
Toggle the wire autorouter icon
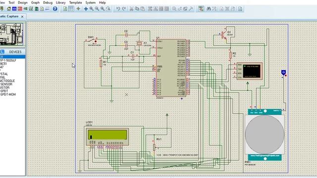(201, 9)
